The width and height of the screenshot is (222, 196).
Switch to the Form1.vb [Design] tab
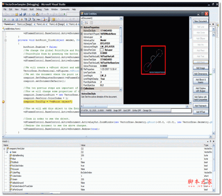tap(57, 24)
